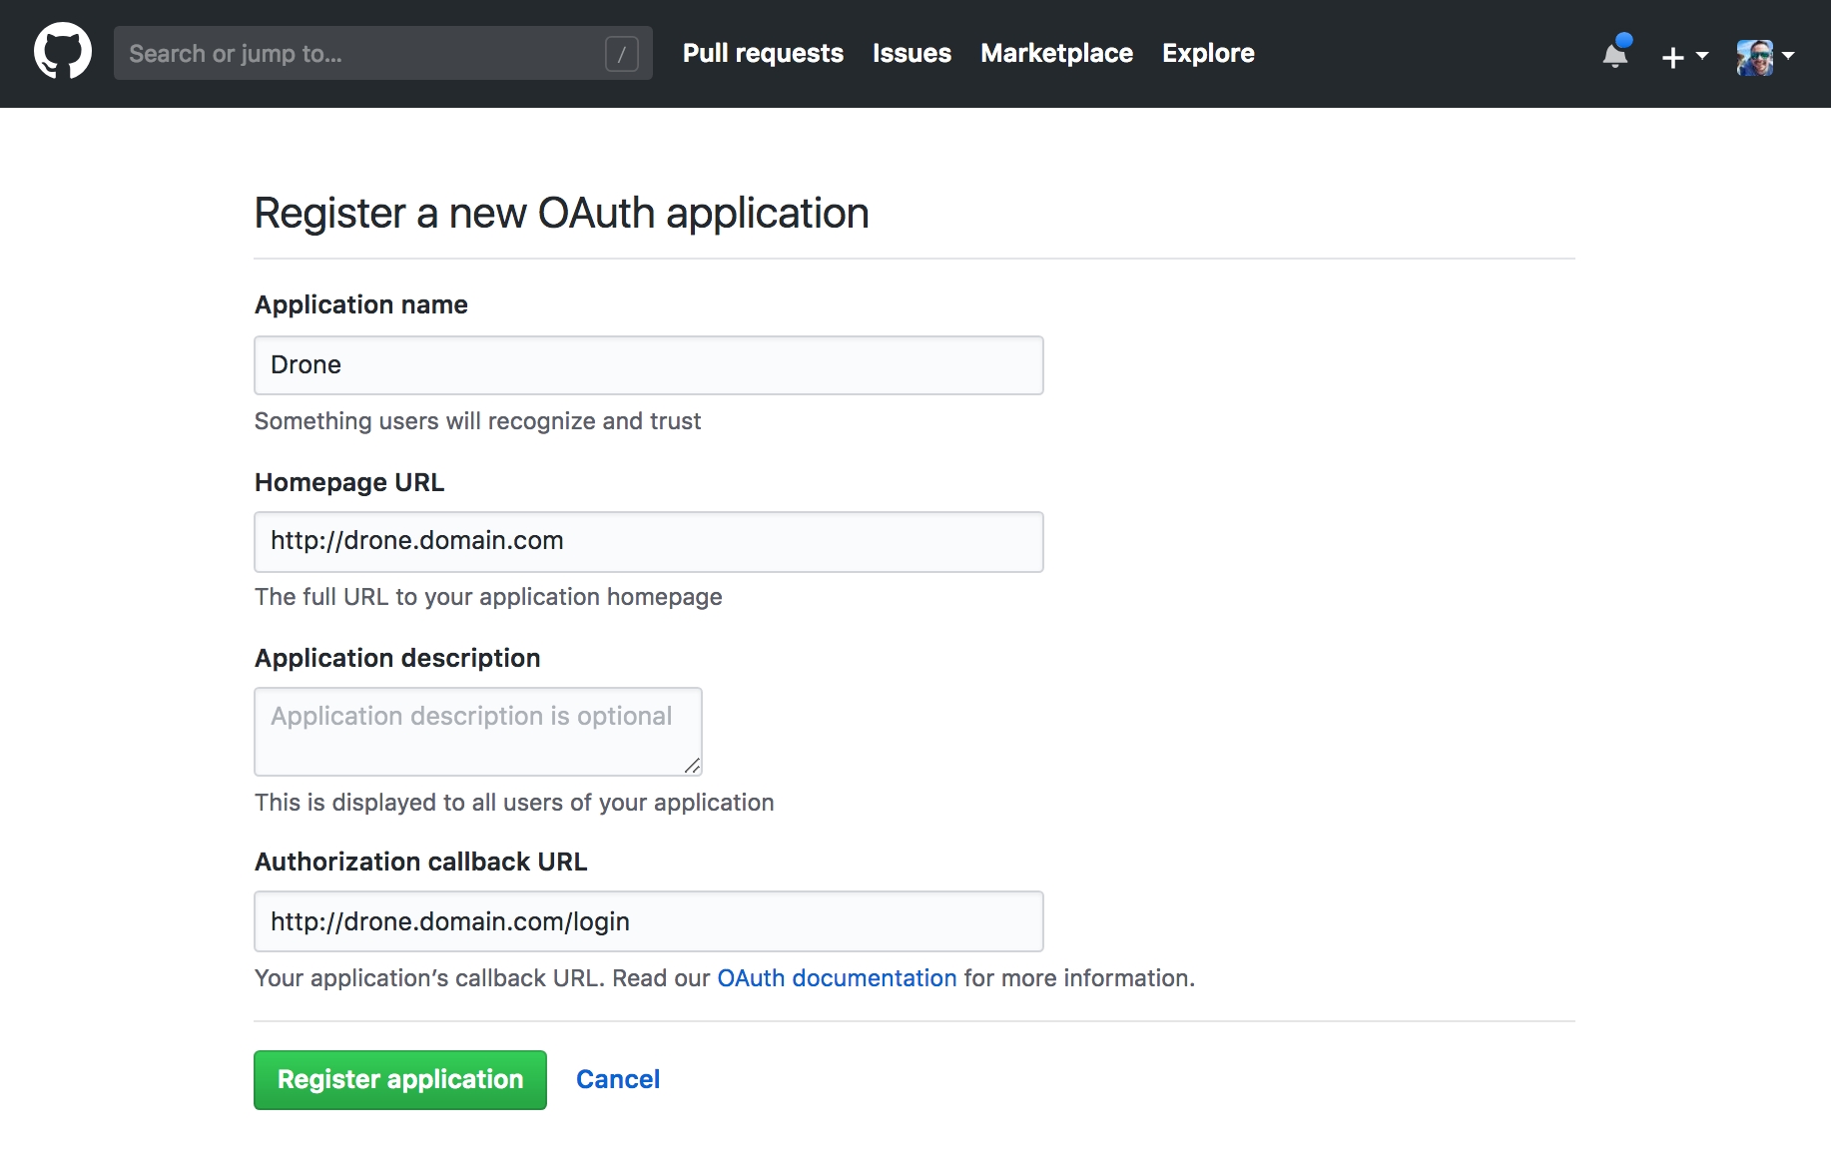Click the description textarea resize handle
Viewport: 1831px width, 1162px height.
point(692,766)
